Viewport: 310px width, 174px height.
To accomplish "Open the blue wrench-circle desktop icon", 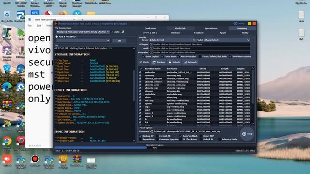I will 77,13.
